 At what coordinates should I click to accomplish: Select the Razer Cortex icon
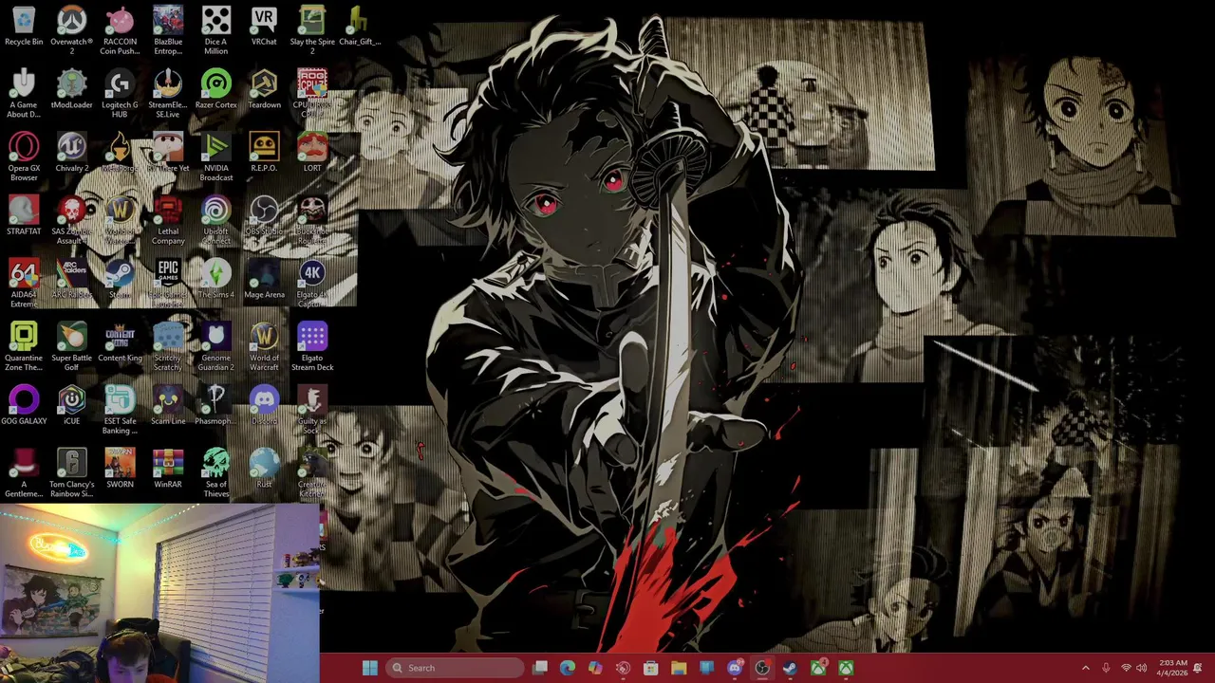(x=215, y=89)
